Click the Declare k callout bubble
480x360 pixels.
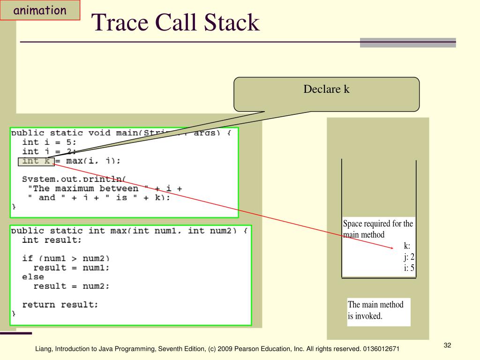click(x=326, y=94)
